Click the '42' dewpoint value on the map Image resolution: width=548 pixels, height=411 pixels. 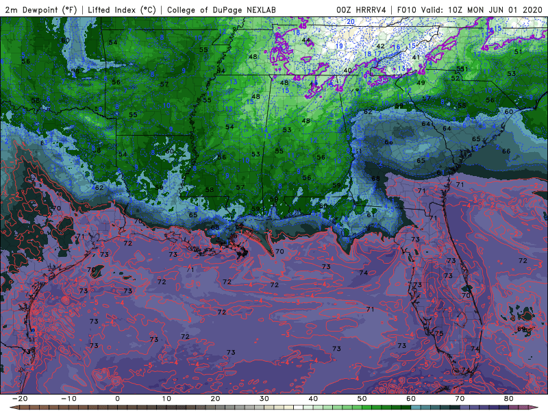381,46
